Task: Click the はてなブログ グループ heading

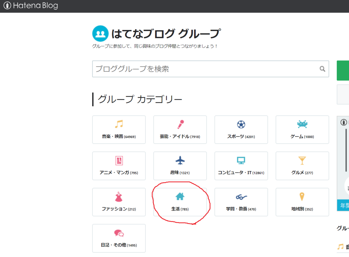Action: click(166, 34)
